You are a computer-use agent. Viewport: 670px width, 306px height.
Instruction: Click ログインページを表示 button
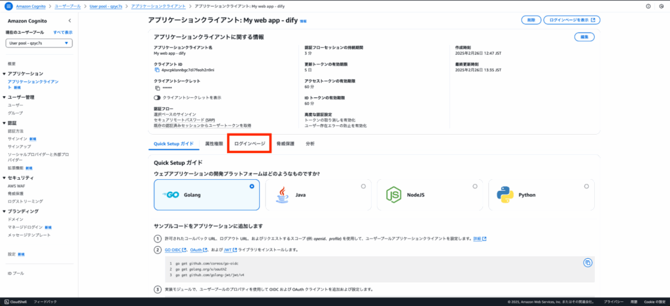click(572, 20)
